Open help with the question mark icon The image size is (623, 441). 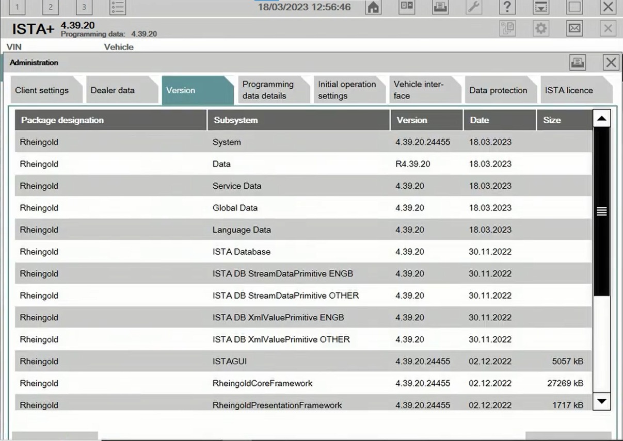506,7
